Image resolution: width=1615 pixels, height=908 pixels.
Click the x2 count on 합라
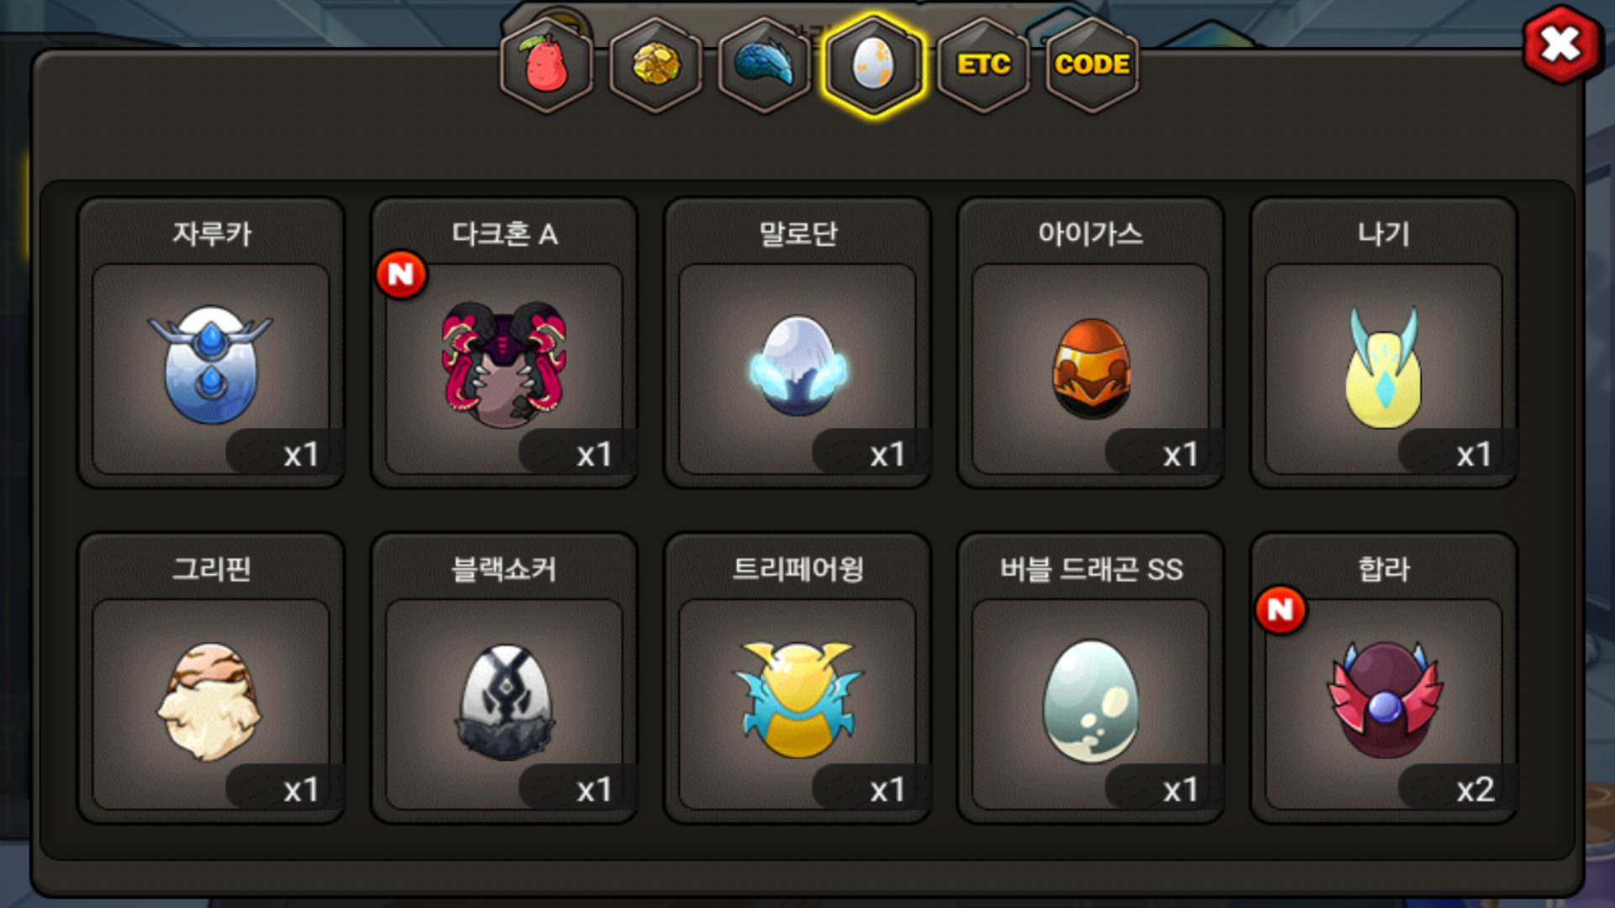click(x=1475, y=789)
